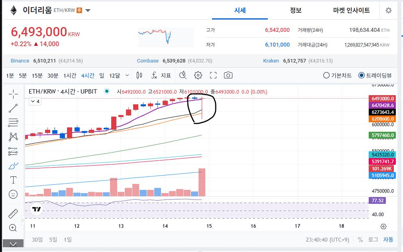Select the 12달 interval

pyautogui.click(x=115, y=76)
